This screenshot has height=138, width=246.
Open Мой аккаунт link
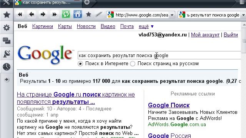(205, 35)
